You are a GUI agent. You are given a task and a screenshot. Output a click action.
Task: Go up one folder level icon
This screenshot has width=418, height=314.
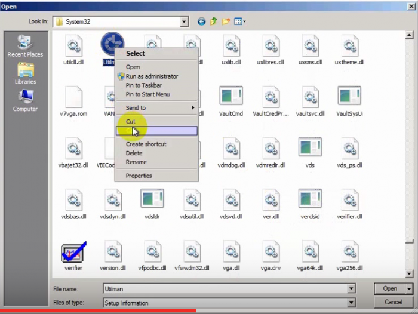click(214, 21)
